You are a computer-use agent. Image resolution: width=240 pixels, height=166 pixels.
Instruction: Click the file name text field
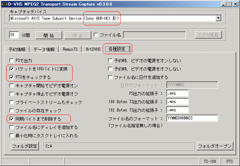(x=154, y=35)
